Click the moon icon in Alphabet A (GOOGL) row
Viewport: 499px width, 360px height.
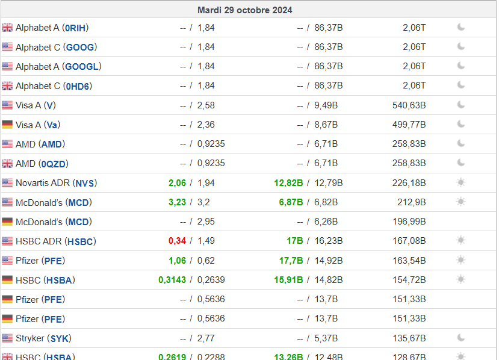(461, 66)
